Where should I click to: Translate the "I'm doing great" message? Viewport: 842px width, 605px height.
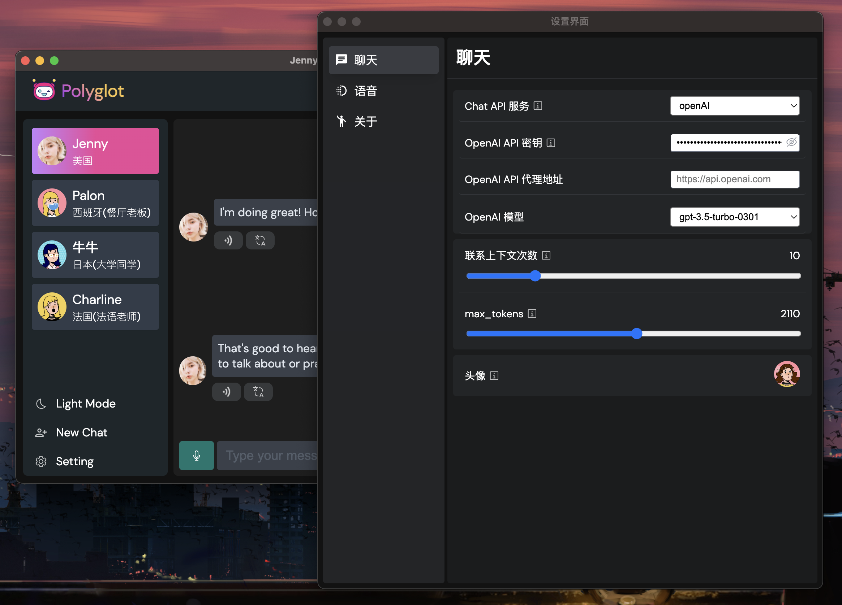260,240
